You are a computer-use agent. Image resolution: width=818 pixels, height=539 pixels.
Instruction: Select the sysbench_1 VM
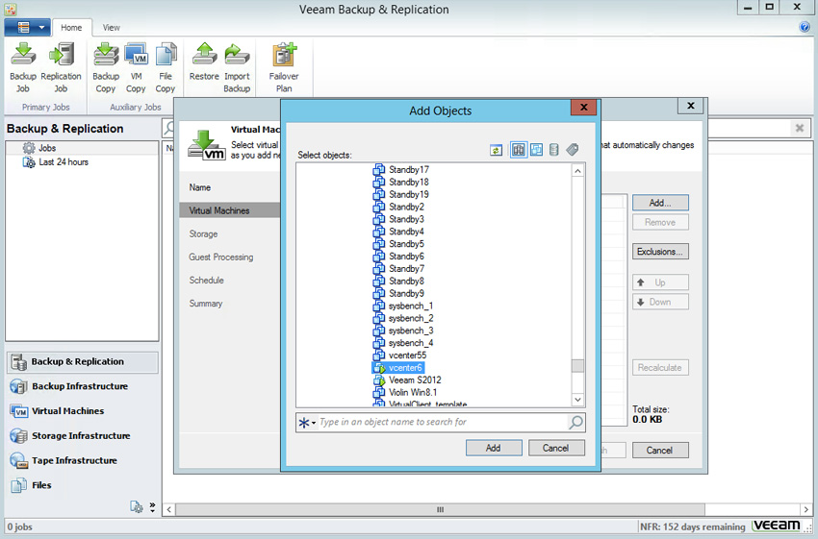pyautogui.click(x=402, y=306)
